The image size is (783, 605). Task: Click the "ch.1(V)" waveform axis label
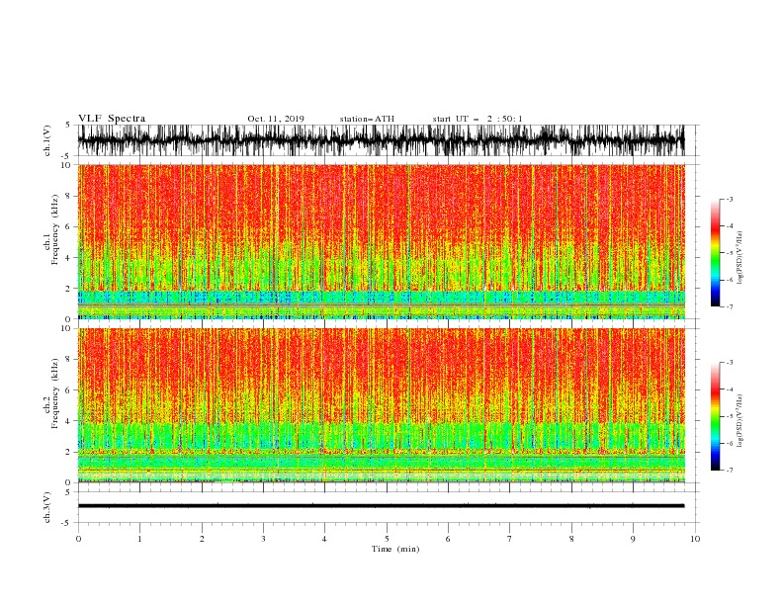47,140
